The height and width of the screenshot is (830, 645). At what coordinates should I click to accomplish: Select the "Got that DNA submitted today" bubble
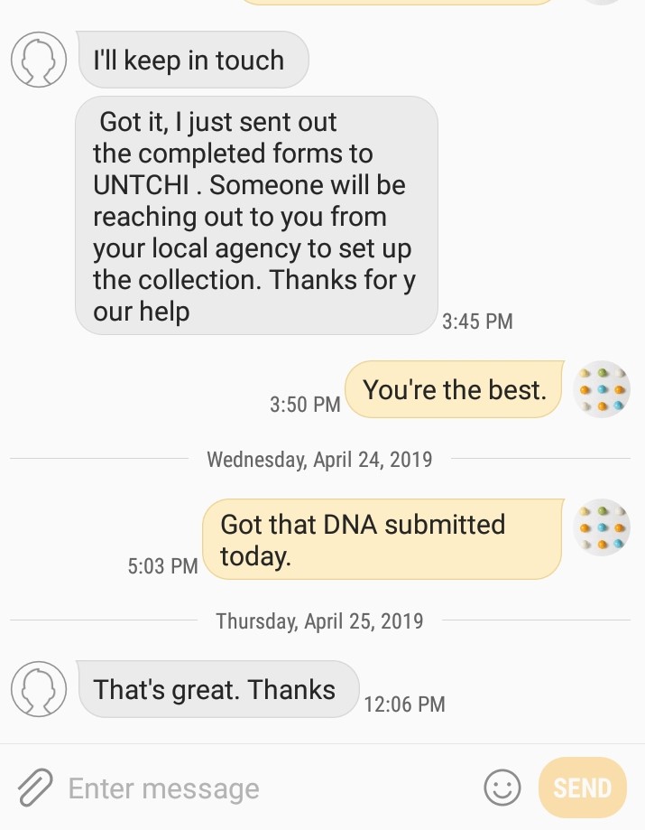pyautogui.click(x=382, y=539)
